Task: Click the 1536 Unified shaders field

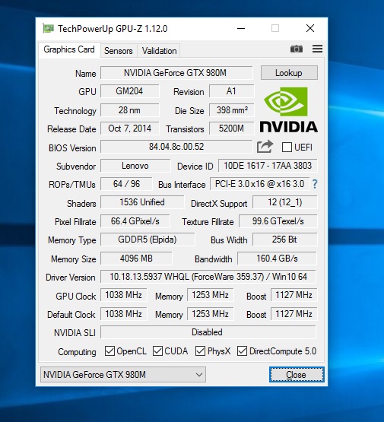Action: (x=142, y=202)
